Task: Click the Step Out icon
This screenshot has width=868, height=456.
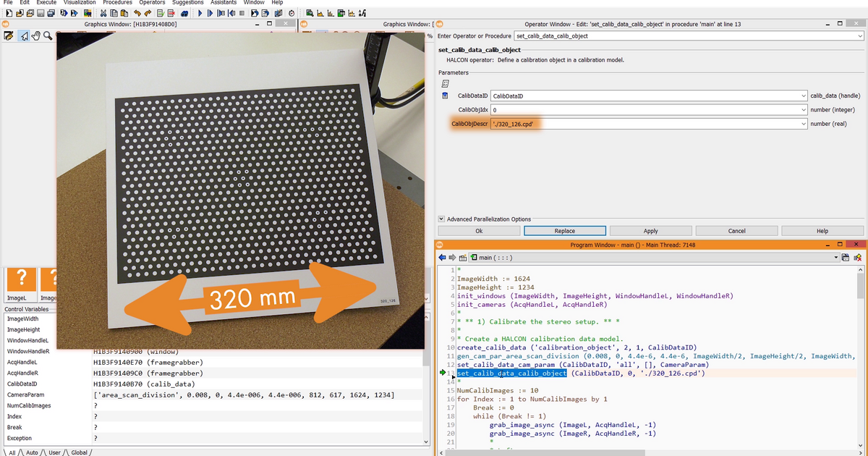Action: [231, 13]
